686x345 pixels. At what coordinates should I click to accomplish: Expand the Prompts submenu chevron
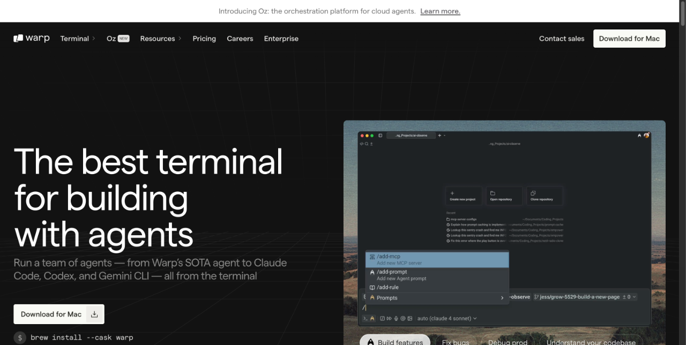point(502,297)
